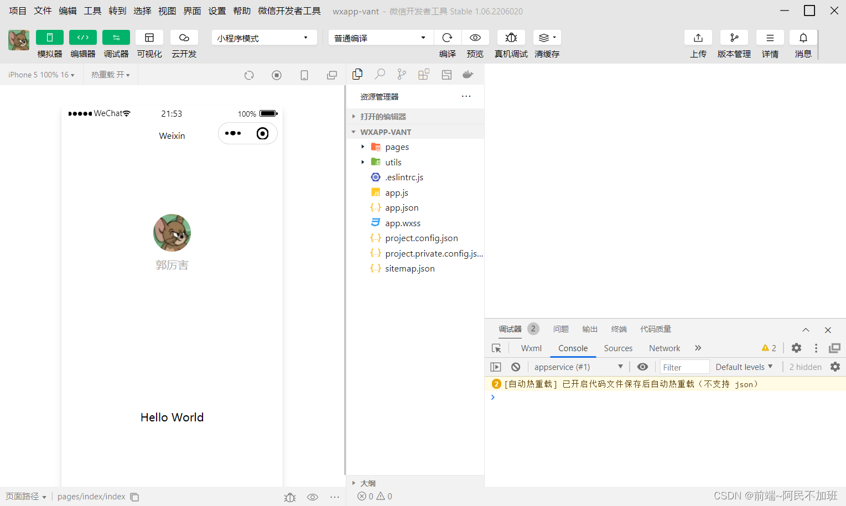Click the phone device icon in simulator bar

click(x=304, y=75)
